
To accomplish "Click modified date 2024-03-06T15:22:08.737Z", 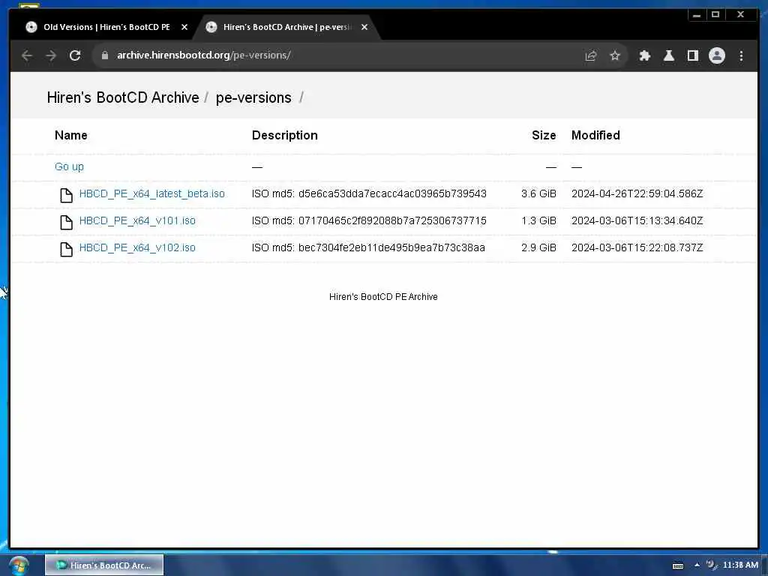I will click(x=637, y=247).
